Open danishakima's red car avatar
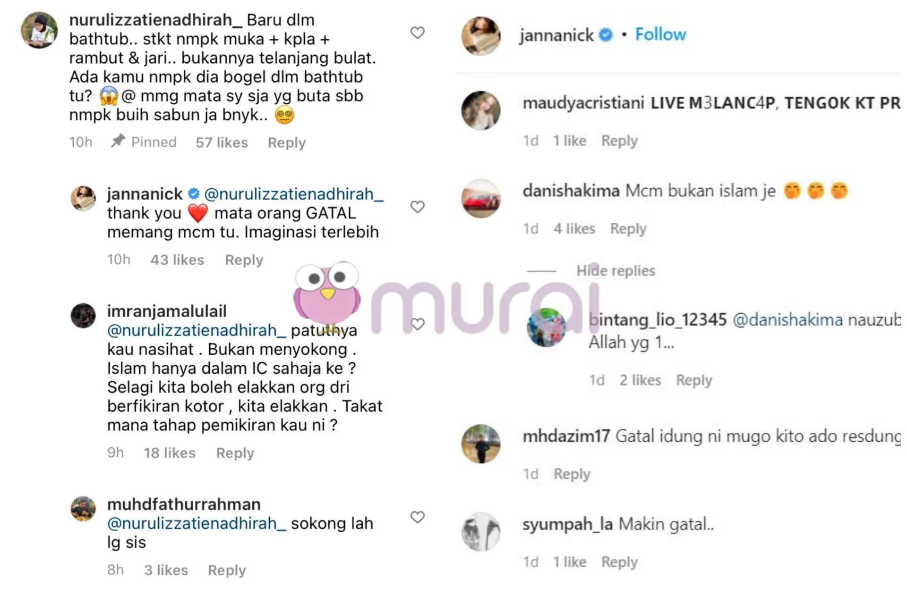Viewport: 907px width, 604px height. pos(481,198)
